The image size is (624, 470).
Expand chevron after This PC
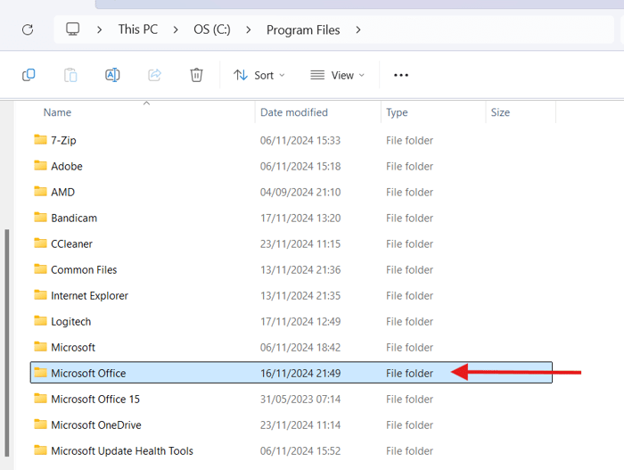click(x=176, y=29)
